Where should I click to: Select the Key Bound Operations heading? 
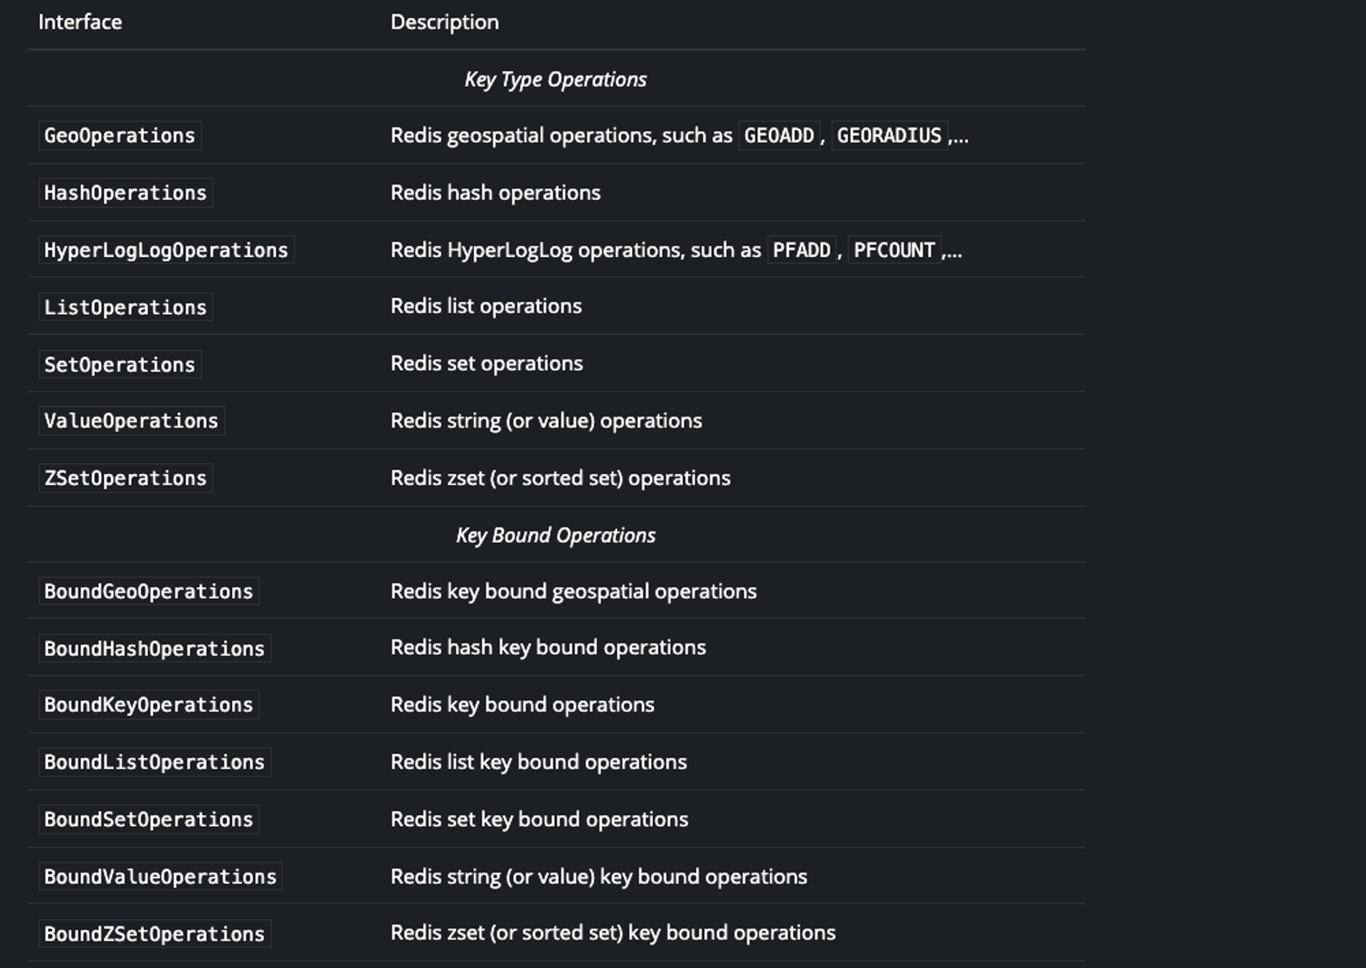click(x=556, y=535)
